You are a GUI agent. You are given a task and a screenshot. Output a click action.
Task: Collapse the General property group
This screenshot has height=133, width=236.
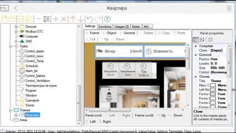coord(195,55)
